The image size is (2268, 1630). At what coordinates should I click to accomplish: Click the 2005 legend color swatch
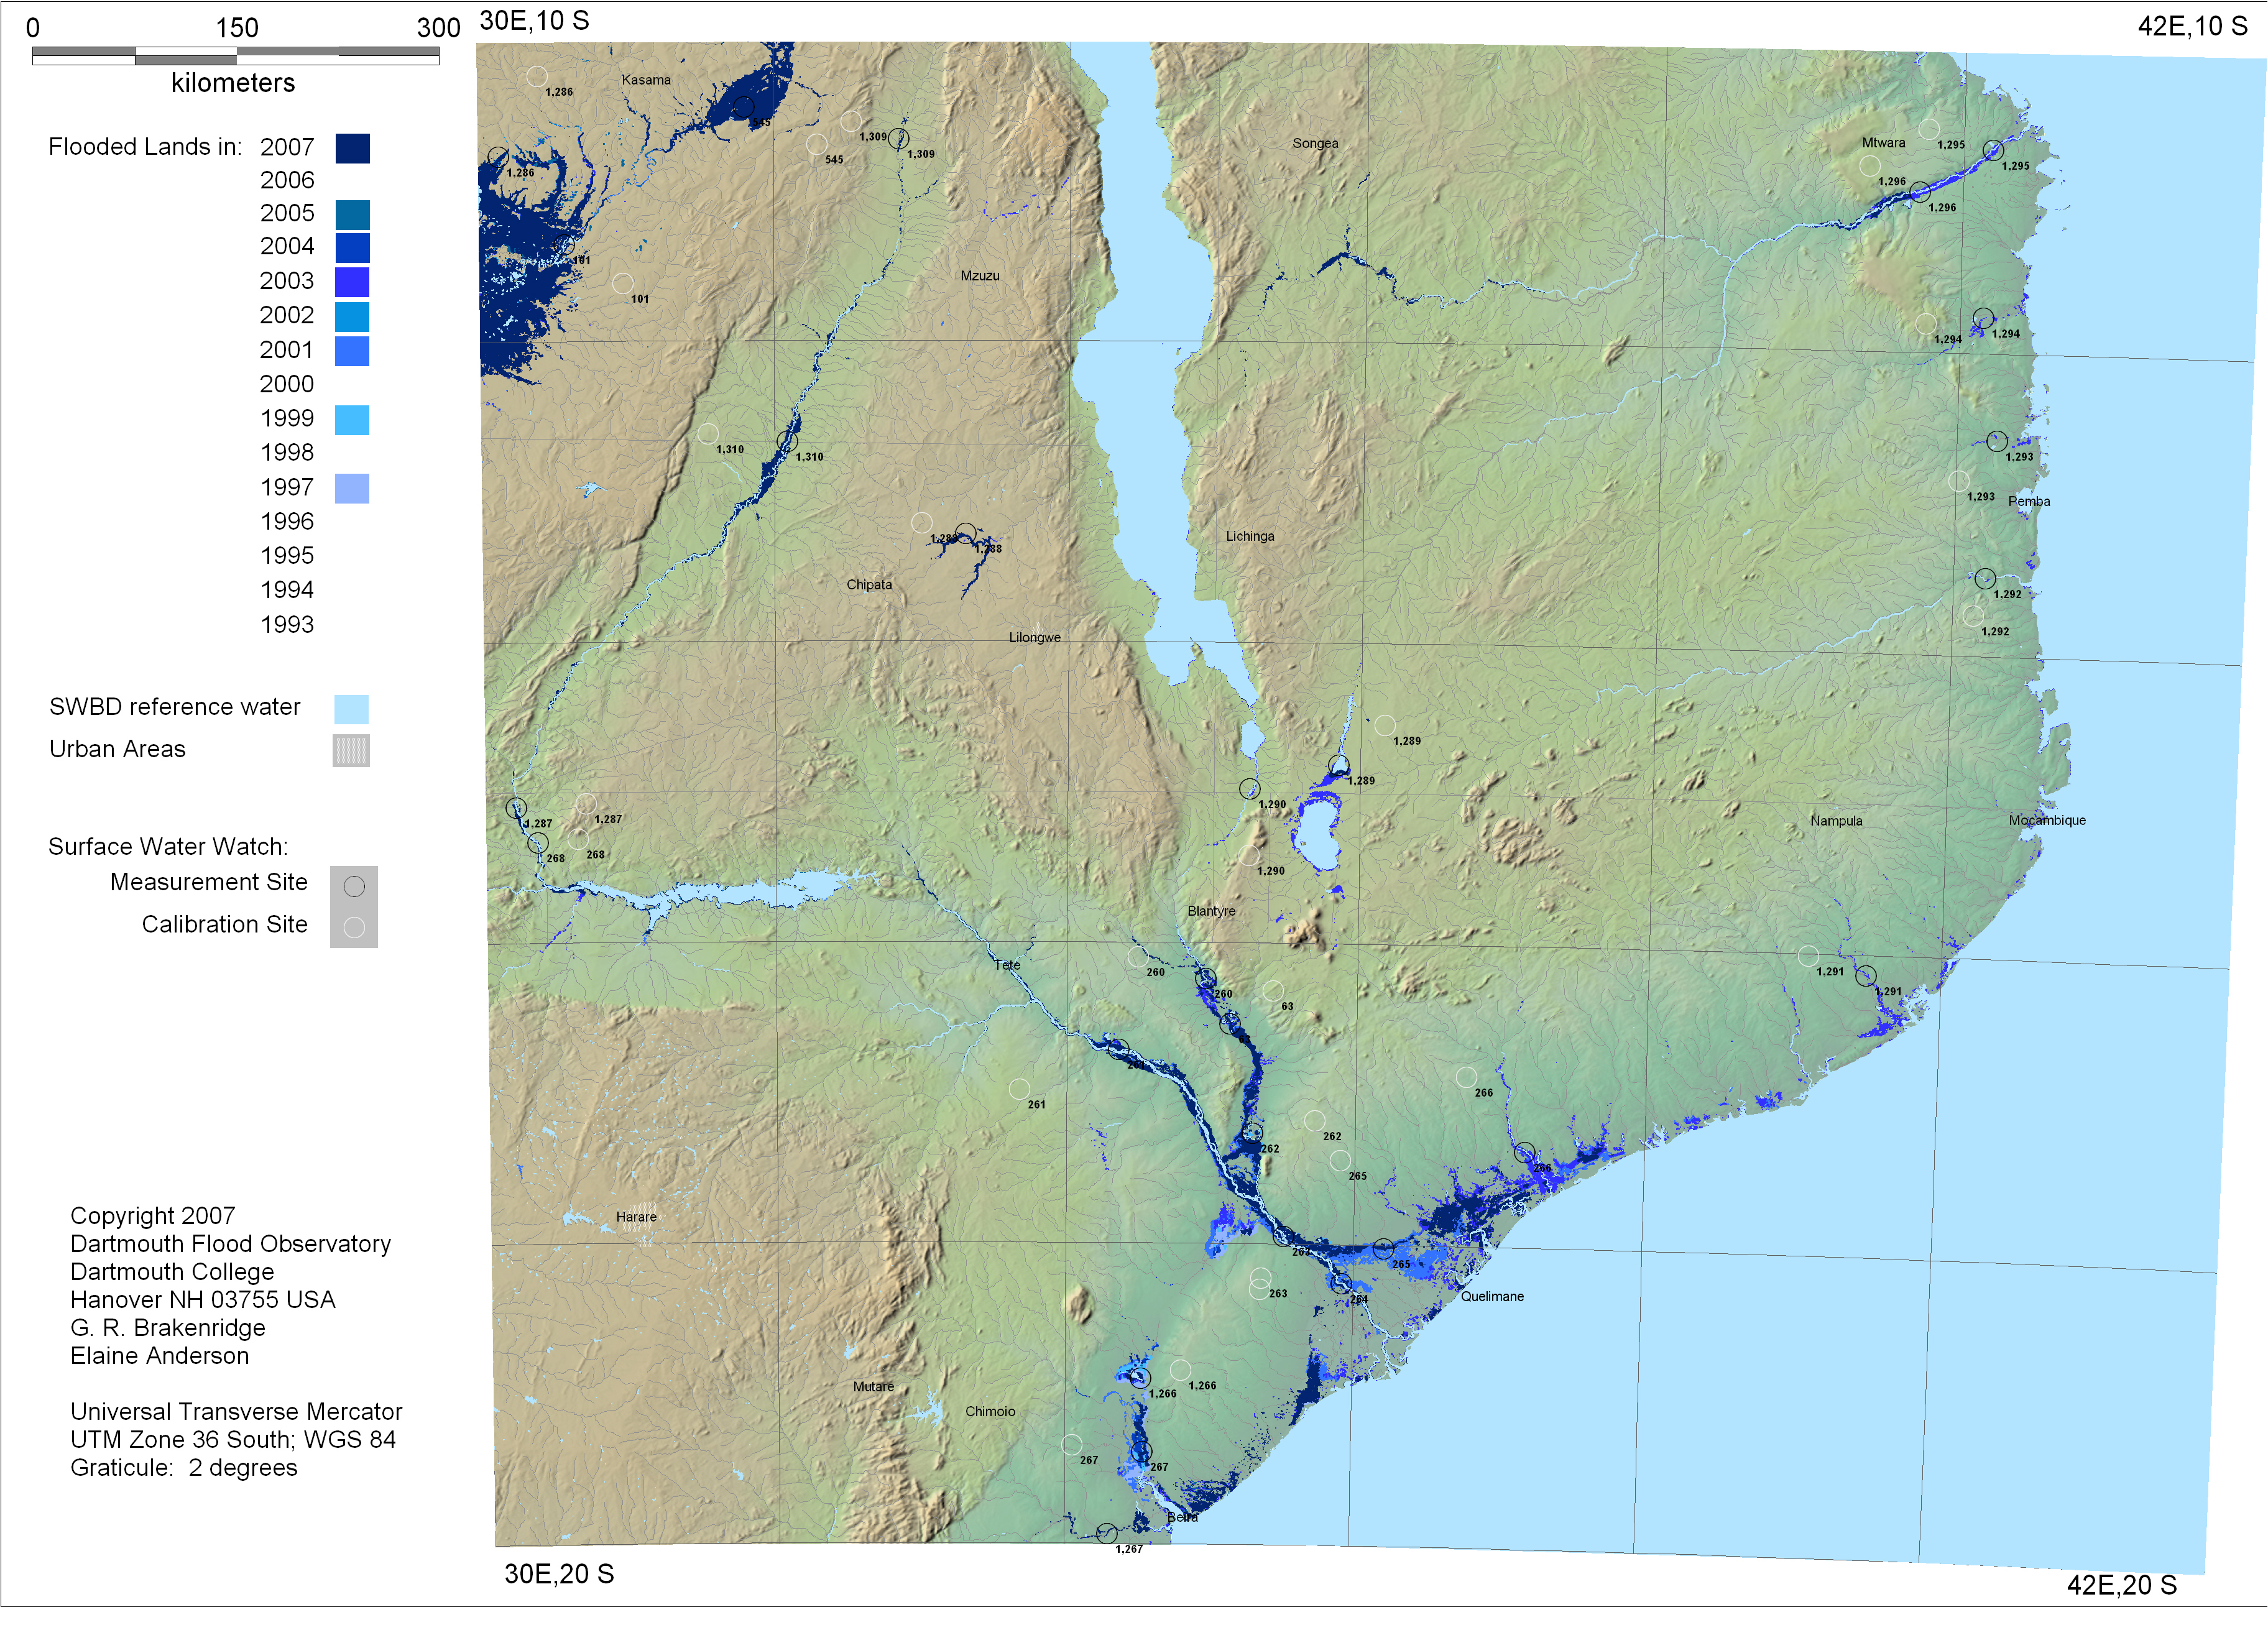point(352,214)
